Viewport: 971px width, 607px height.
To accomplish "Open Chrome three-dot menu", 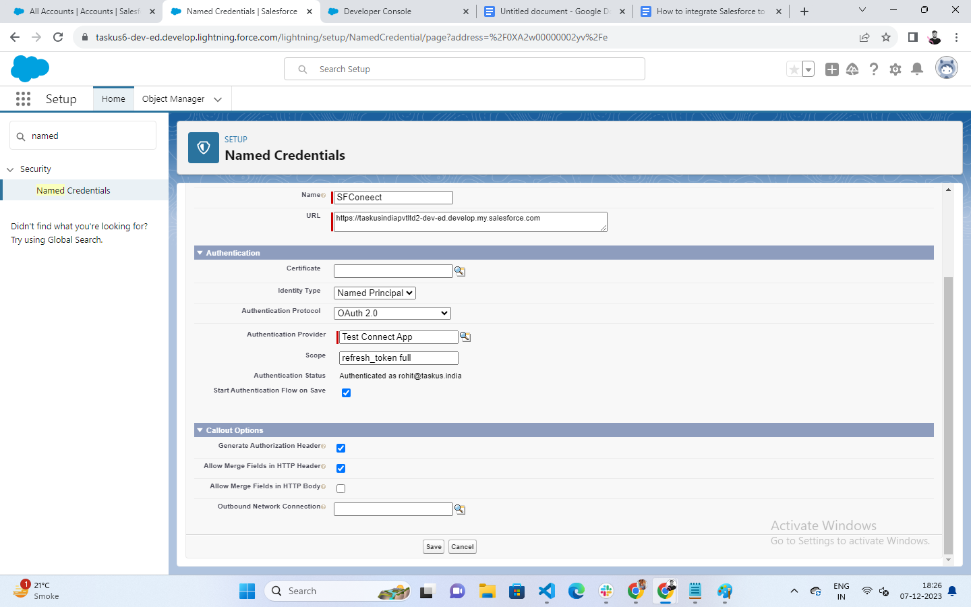I will [x=956, y=37].
